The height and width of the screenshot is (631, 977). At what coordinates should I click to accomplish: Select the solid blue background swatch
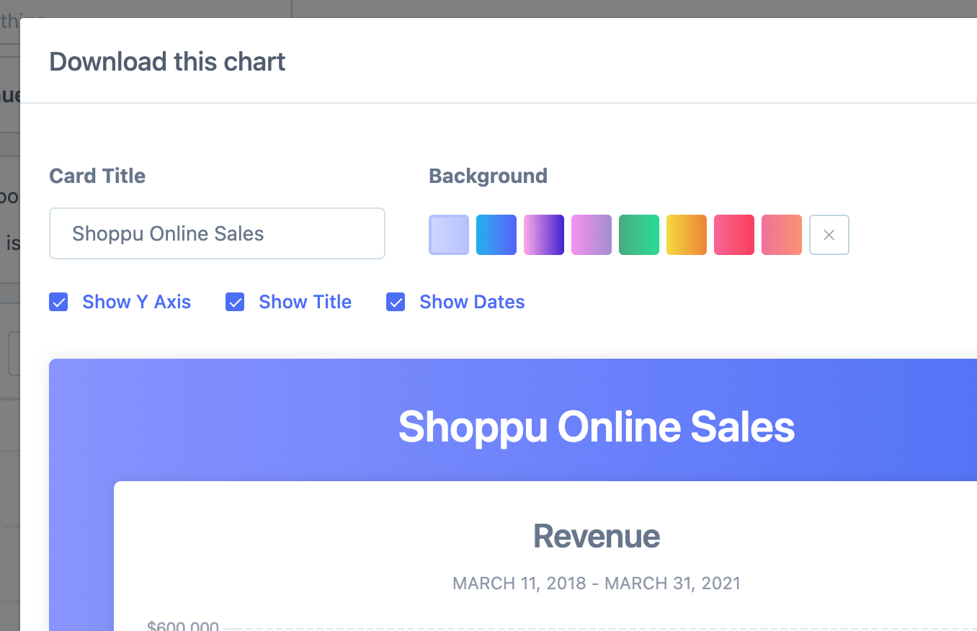(496, 234)
